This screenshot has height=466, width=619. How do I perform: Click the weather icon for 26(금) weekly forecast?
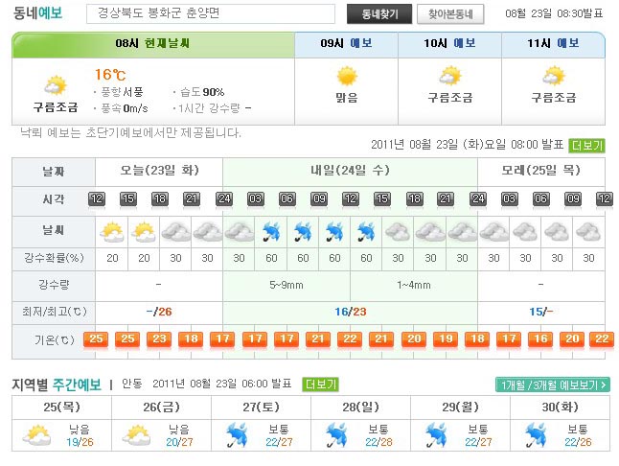pos(136,436)
